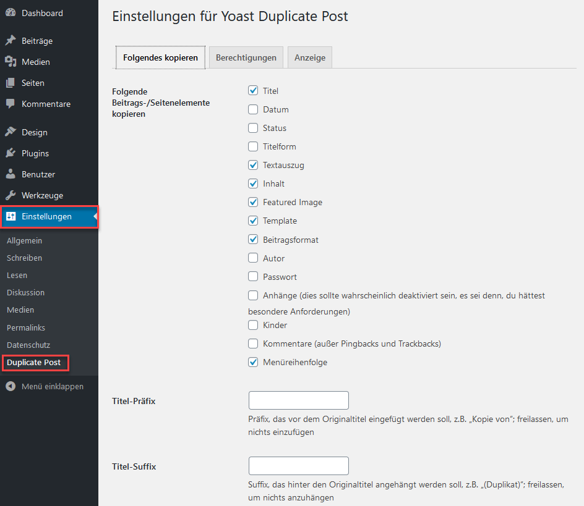Select the Einstellungen menu entry
Screen dimensions: 584x506
(49, 216)
